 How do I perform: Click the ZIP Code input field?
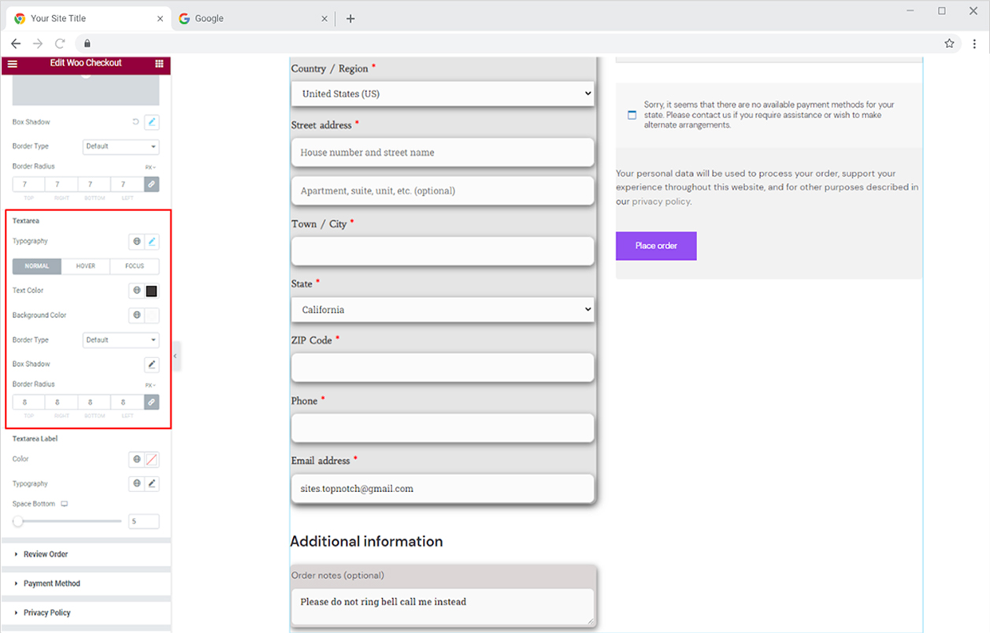tap(443, 368)
